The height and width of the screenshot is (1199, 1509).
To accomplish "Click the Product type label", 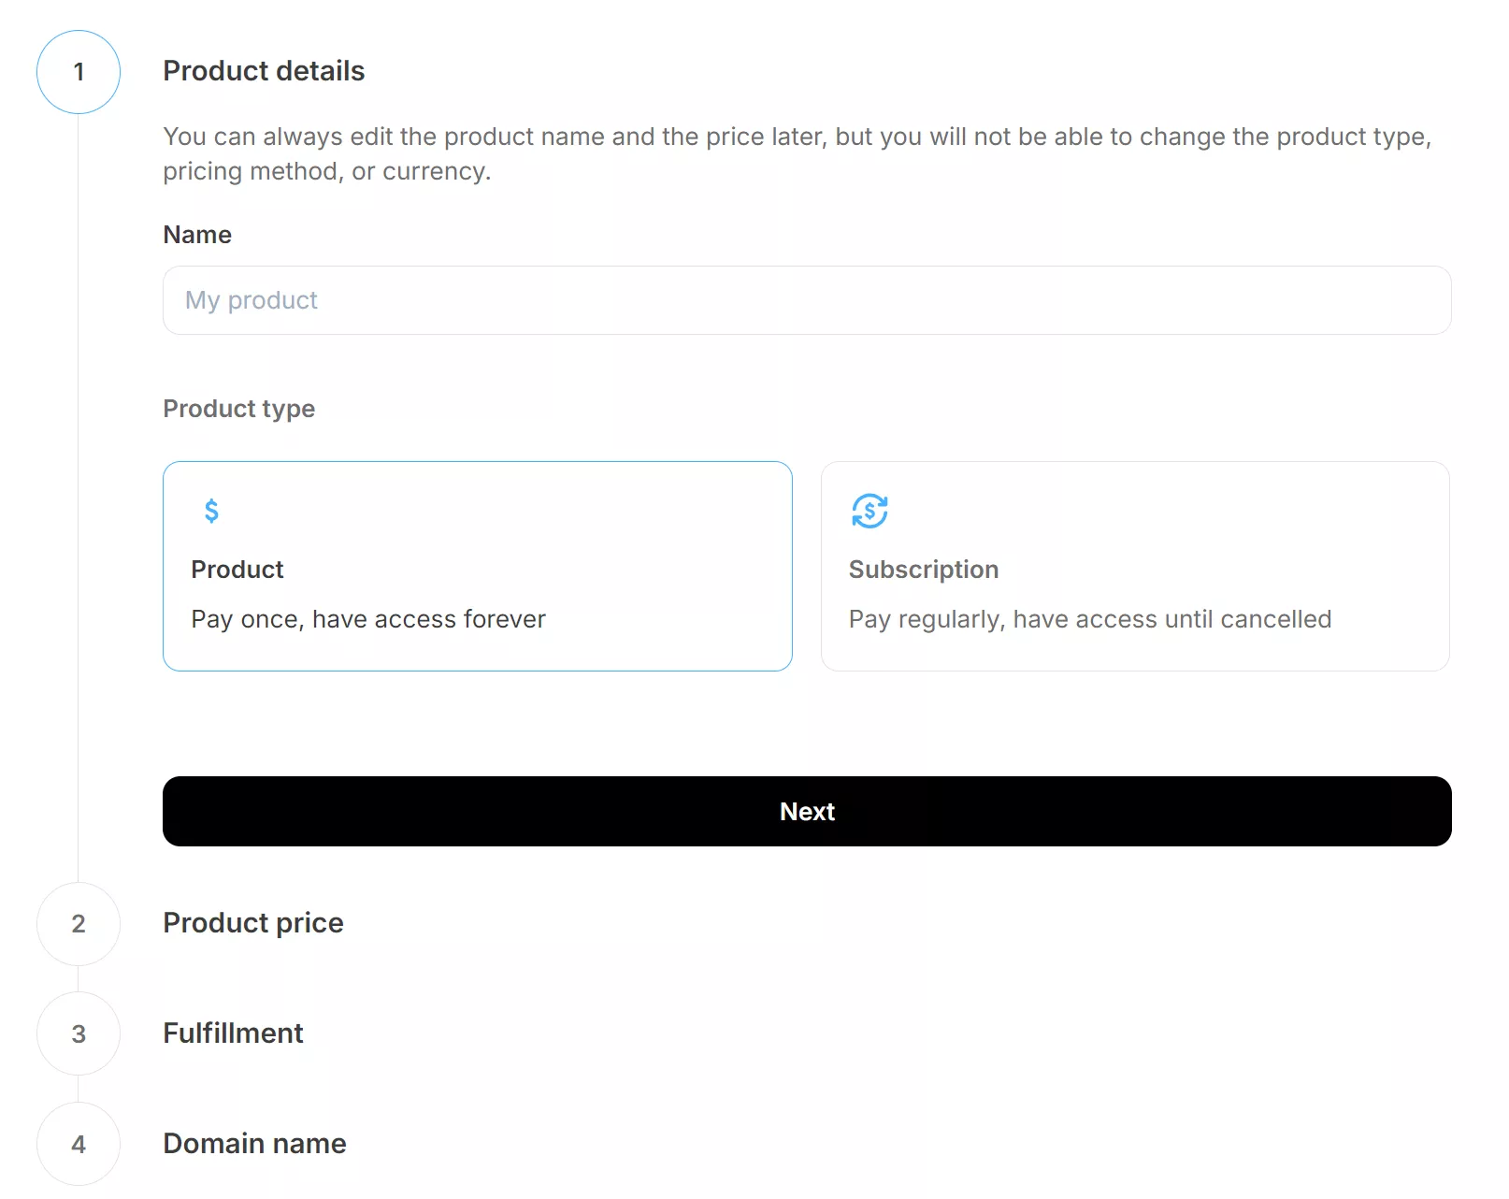I will [x=238, y=409].
